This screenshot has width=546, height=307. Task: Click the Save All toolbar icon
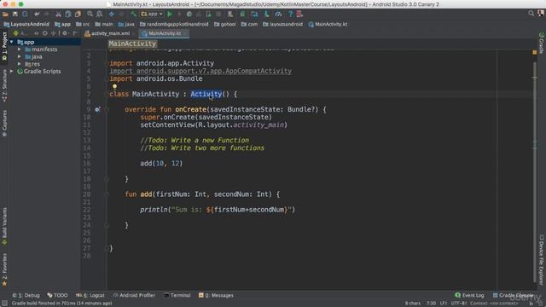15,14
